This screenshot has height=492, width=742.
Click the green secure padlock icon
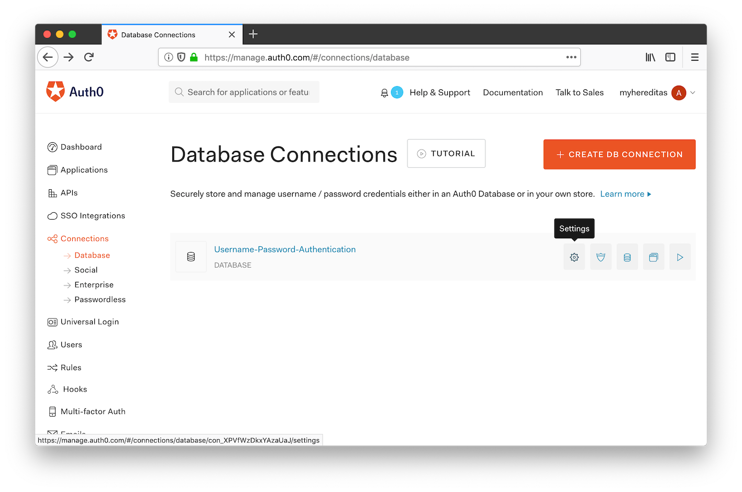[x=194, y=58]
